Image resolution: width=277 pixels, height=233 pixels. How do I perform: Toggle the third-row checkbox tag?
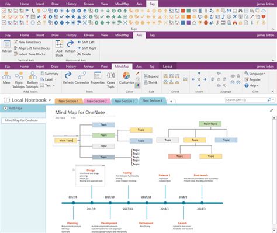coord(4,23)
